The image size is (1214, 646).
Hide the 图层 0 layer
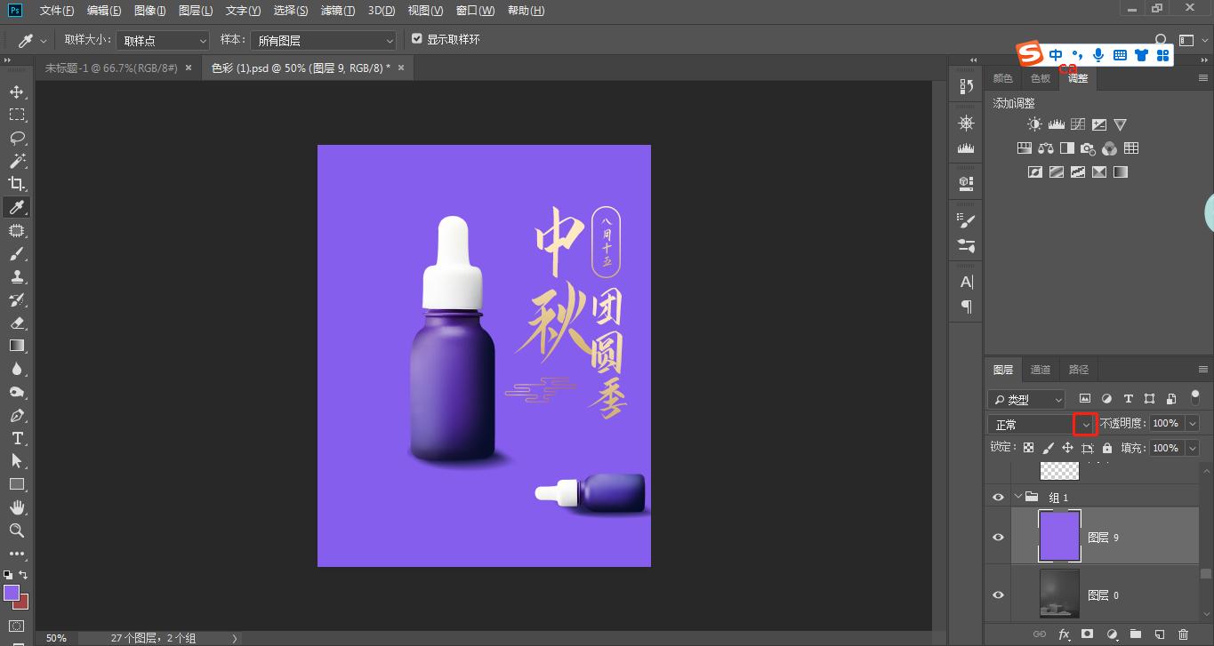[998, 594]
